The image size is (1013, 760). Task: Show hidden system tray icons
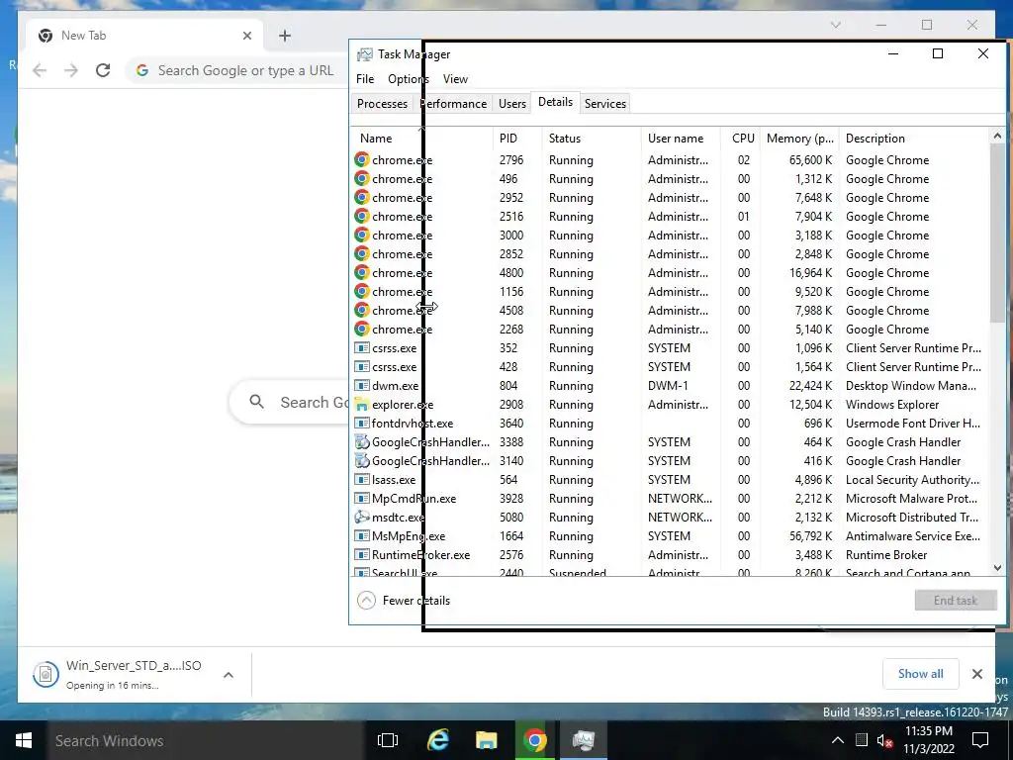(x=837, y=740)
